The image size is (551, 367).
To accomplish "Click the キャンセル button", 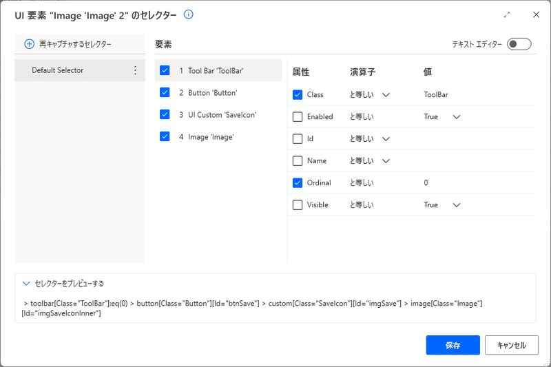I will pyautogui.click(x=511, y=345).
